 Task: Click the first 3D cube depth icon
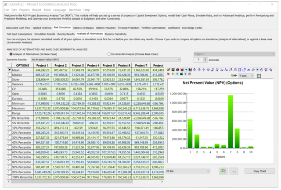tap(240, 70)
